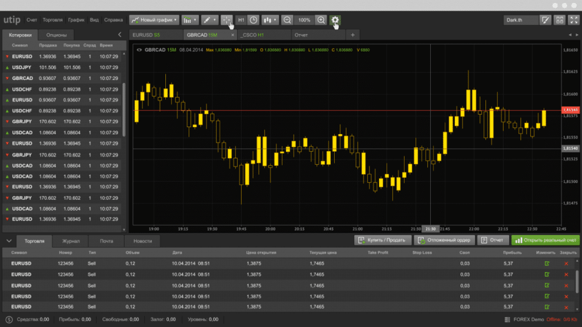The image size is (582, 327).
Task: Click the Спрэд column header
Action: click(x=90, y=45)
